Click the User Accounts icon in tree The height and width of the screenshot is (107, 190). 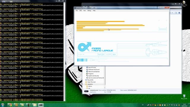(x=87, y=78)
